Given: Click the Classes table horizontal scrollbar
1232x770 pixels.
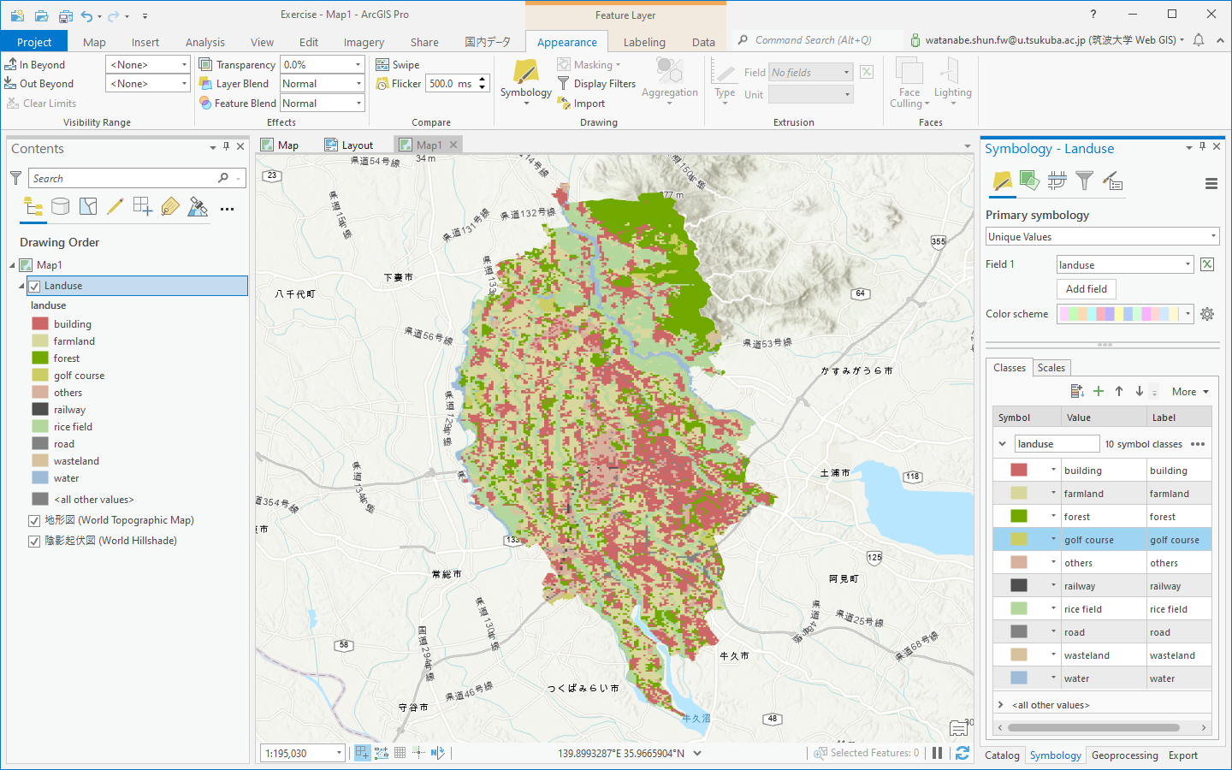Looking at the screenshot, I should coord(1094,728).
